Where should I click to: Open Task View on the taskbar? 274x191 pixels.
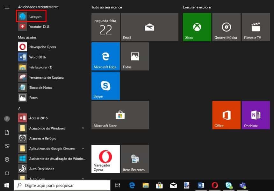coord(118,185)
